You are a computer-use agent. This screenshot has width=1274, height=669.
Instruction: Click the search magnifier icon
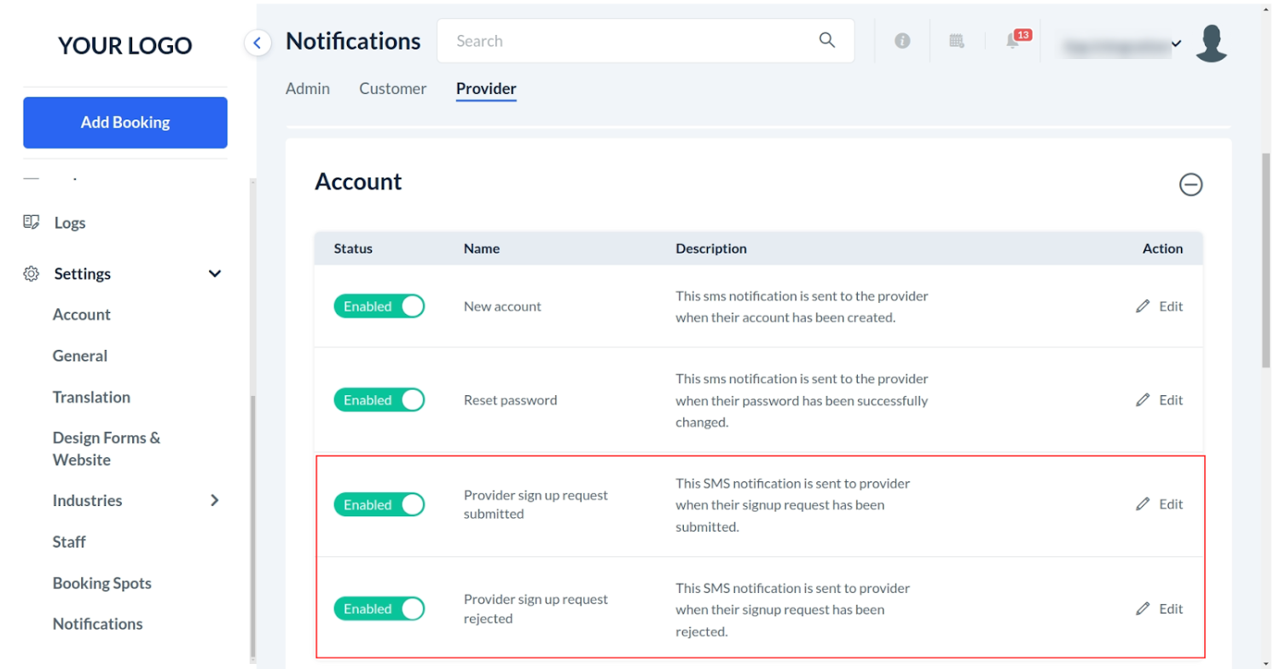tap(826, 40)
